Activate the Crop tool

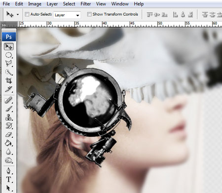pos(9,80)
